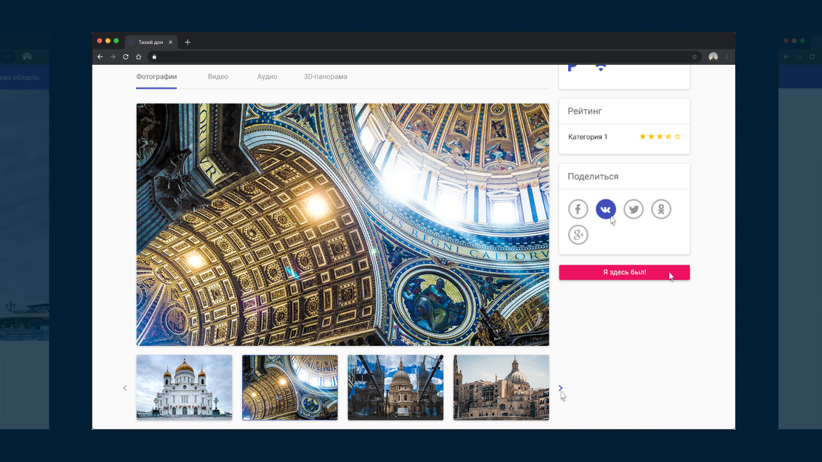Show next gallery thumbnails
The height and width of the screenshot is (462, 822).
coord(560,388)
